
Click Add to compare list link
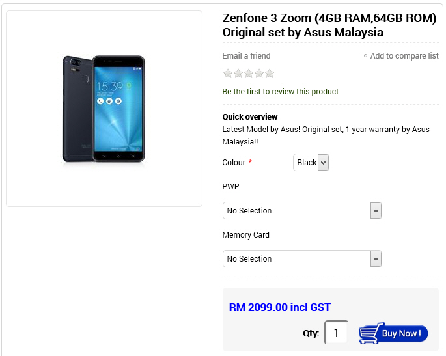click(404, 56)
